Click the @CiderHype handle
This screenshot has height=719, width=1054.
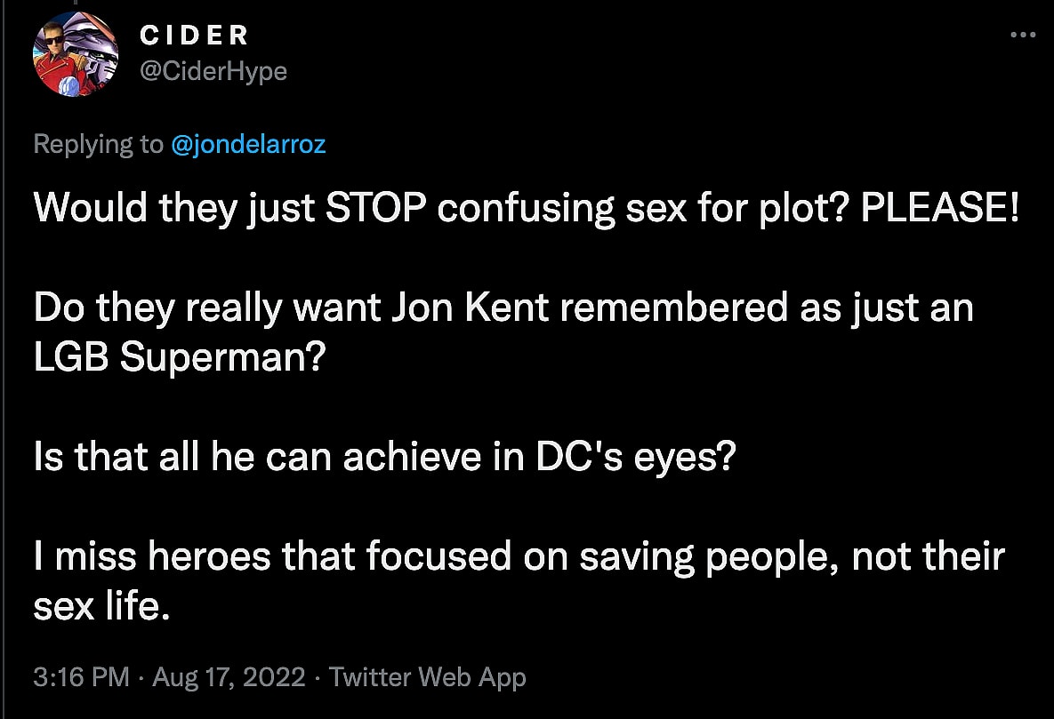(213, 71)
